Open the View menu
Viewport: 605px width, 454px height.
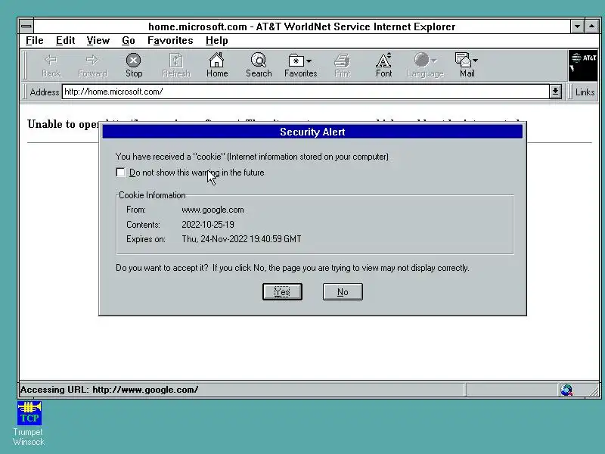click(98, 41)
